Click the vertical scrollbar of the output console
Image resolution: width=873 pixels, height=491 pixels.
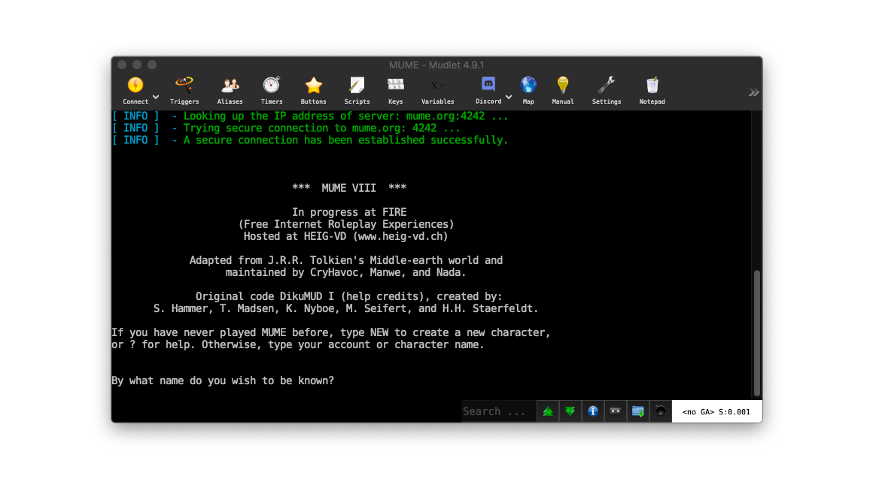(x=756, y=332)
